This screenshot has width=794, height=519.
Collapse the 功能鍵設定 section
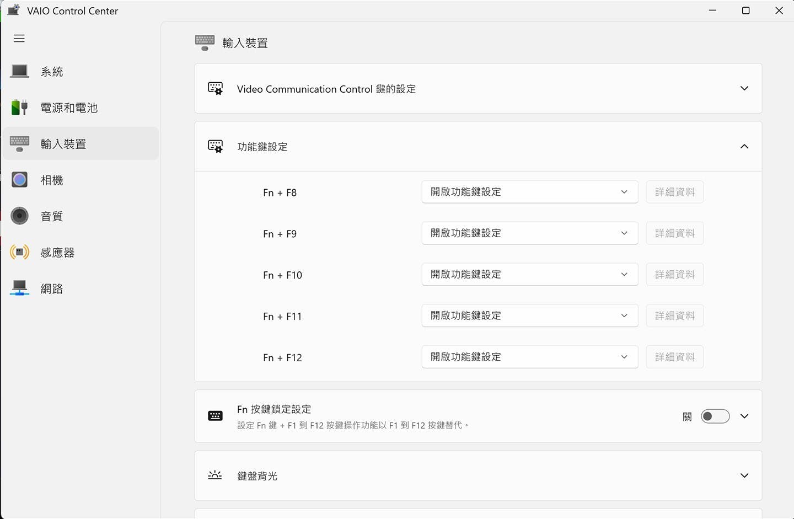[744, 147]
